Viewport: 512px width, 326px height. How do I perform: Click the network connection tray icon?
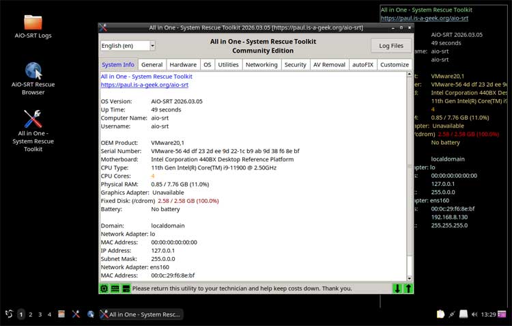click(452, 314)
